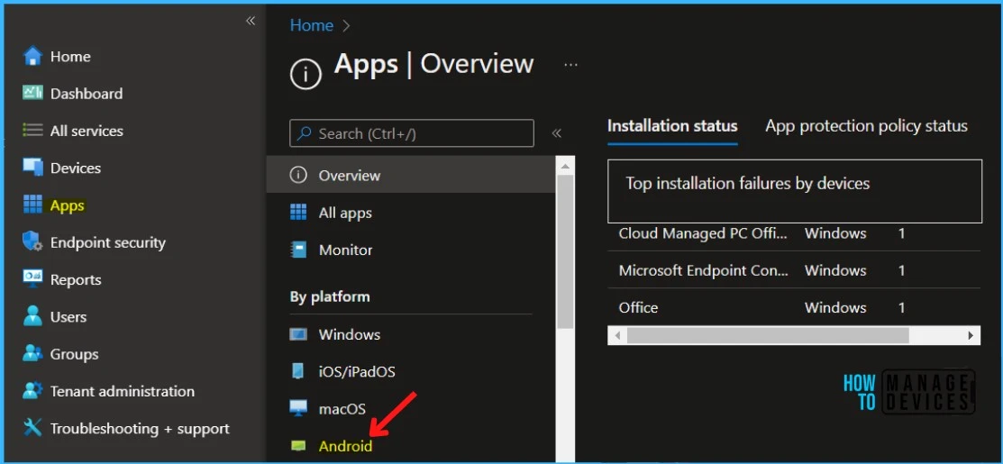The width and height of the screenshot is (1003, 464).
Task: Click Windows in the Office row
Action: tap(835, 307)
